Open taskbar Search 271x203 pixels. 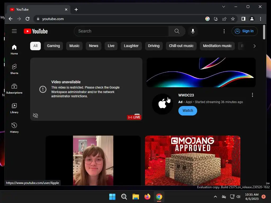pos(124,197)
